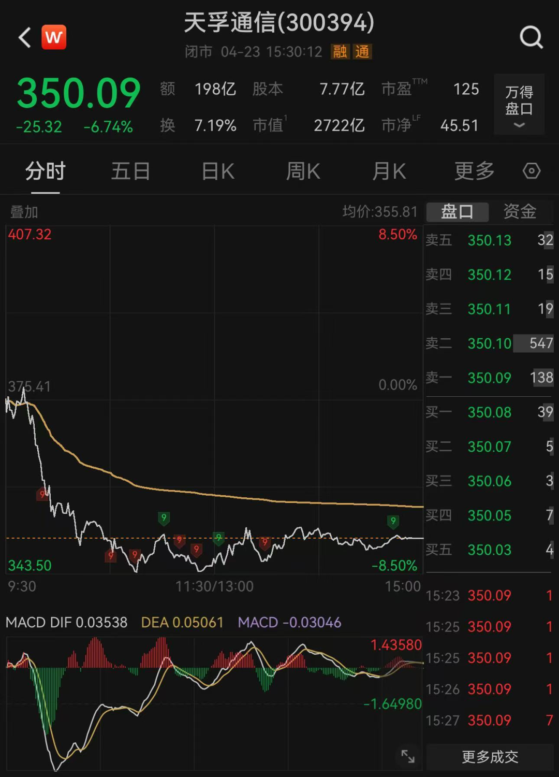Click the 融 margin trading badge

340,52
